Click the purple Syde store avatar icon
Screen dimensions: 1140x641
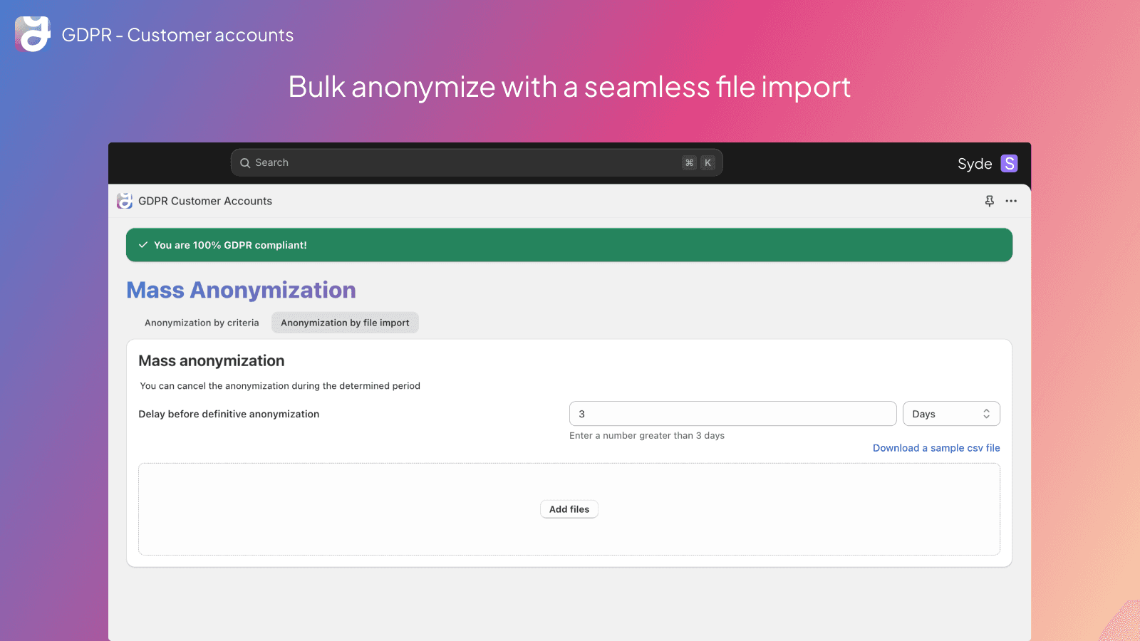1009,164
